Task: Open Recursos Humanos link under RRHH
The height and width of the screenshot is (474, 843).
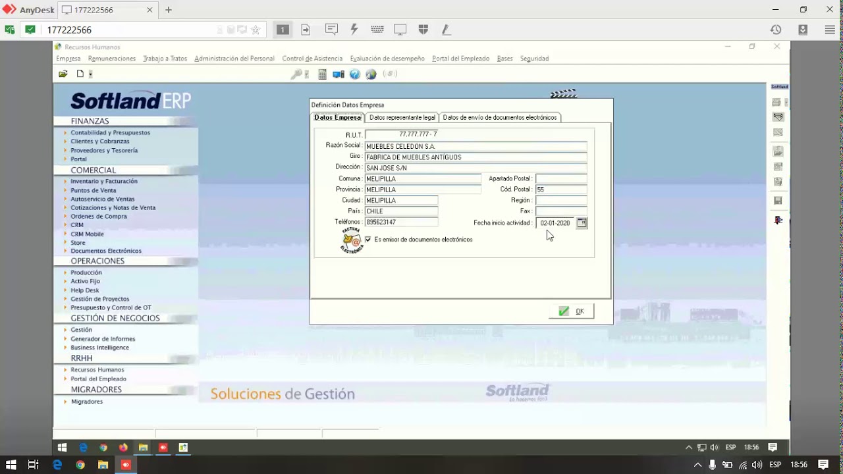Action: coord(97,370)
